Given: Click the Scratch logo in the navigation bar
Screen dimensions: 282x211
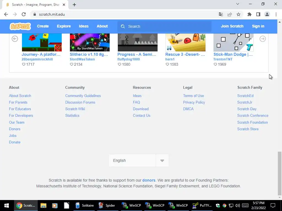Looking at the screenshot, I should coord(20,26).
